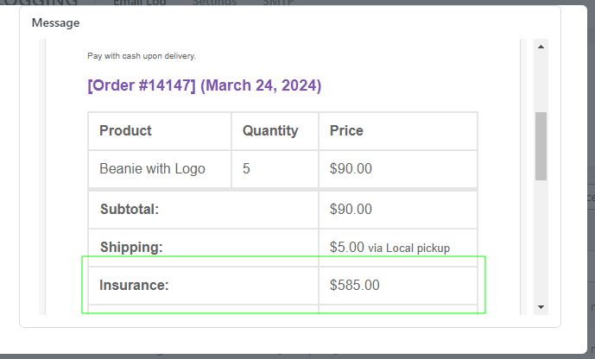The height and width of the screenshot is (359, 595).
Task: Select the Beanie with Logo product cell
Action: [152, 169]
